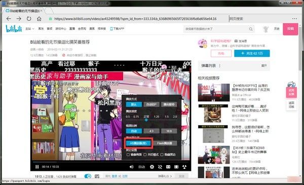Screen dimensions: 304x185
Task: Open the 游戏中心 nav item
Action: coord(61,29)
